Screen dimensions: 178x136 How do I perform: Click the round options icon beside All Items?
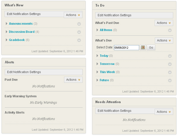coord(170,30)
